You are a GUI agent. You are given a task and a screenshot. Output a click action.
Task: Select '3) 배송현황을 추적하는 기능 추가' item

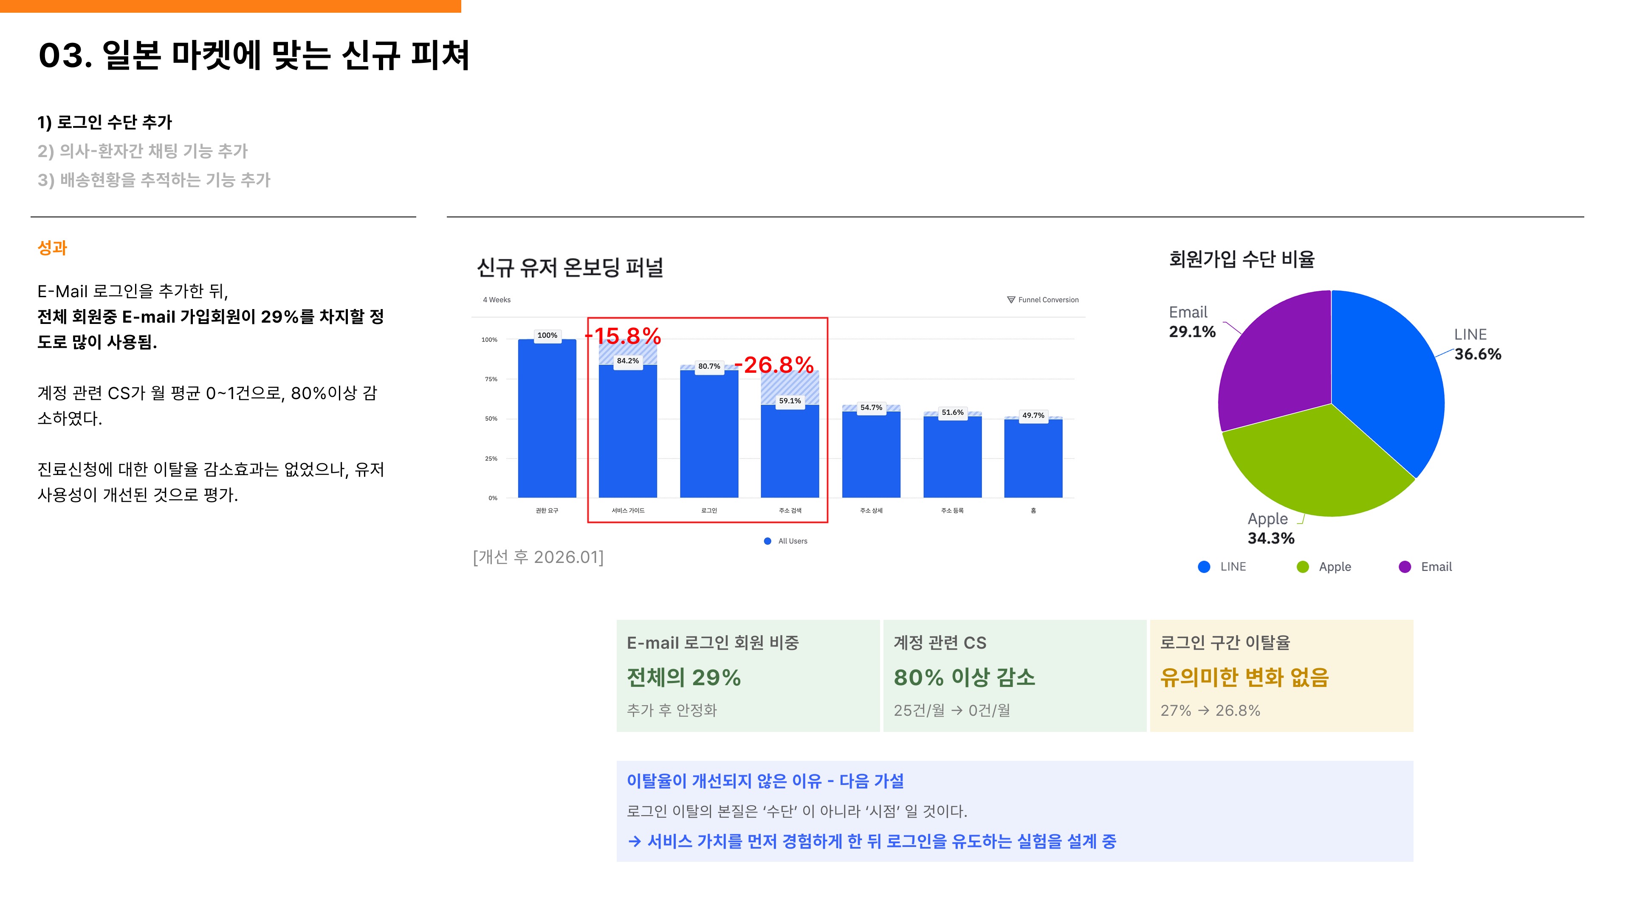tap(154, 180)
